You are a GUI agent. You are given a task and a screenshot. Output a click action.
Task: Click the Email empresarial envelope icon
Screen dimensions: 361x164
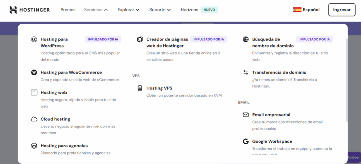point(246,115)
